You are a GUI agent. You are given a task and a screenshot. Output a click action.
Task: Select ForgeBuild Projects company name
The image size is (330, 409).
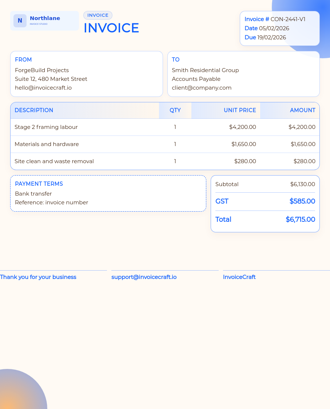point(42,70)
